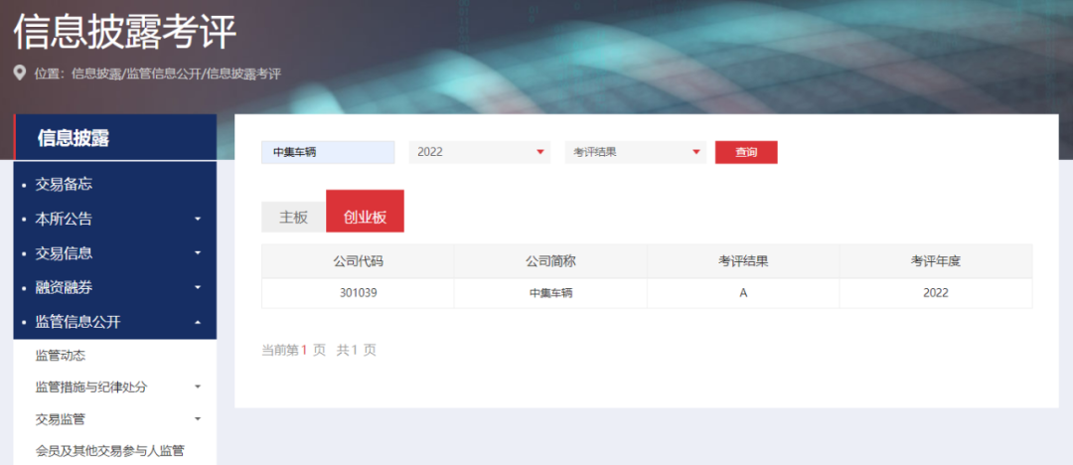The image size is (1073, 465).
Task: Click 公司代码 column header
Action: coord(358,261)
